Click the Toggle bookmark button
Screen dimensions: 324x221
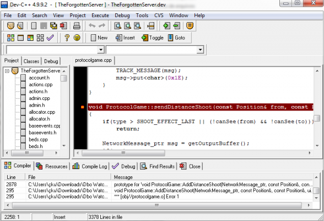point(153,38)
